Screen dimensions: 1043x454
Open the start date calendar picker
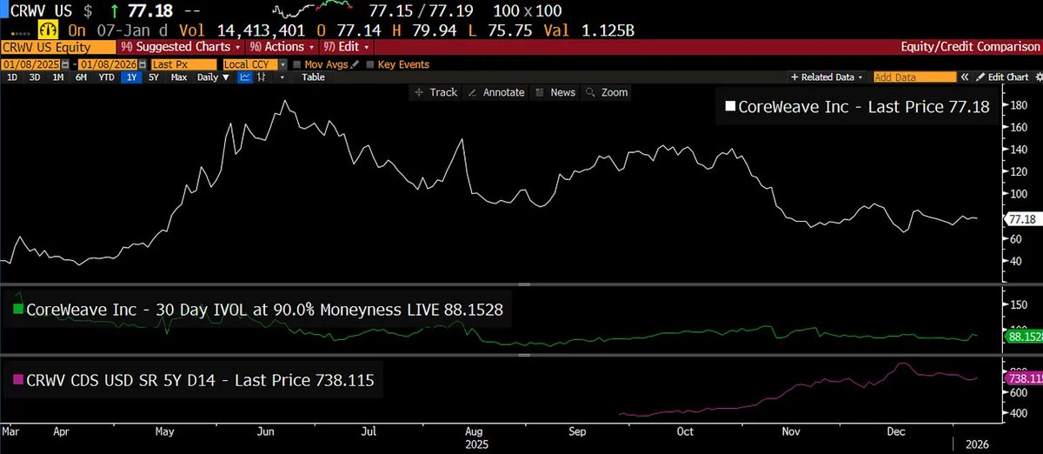pos(66,64)
